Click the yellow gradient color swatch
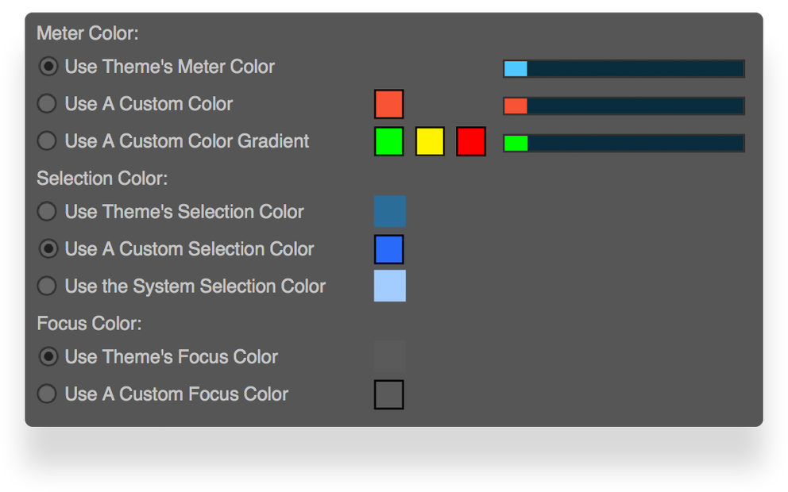This screenshot has height=492, width=788. (430, 141)
